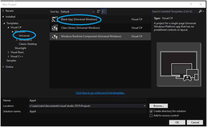Expand the Online section
The height and width of the screenshot is (127, 207).
(x=3, y=67)
